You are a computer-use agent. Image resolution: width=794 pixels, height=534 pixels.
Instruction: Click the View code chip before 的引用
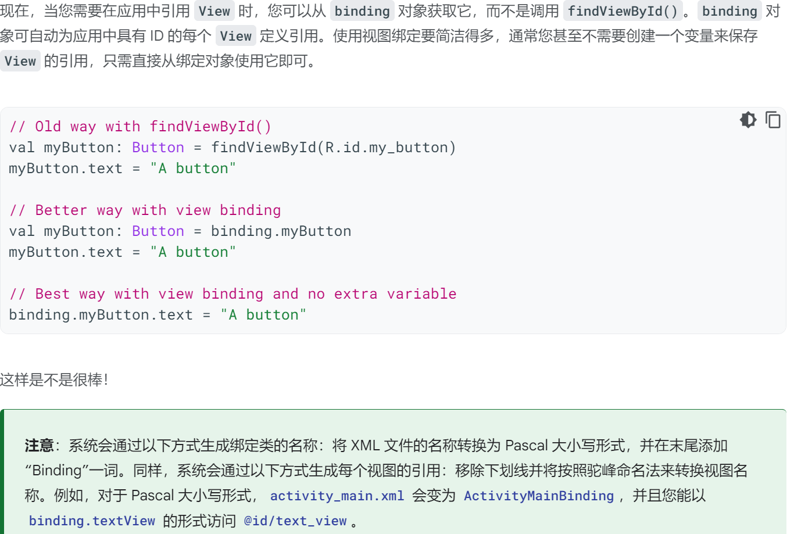20,61
